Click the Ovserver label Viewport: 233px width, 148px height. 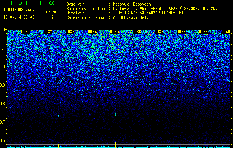tap(75, 4)
